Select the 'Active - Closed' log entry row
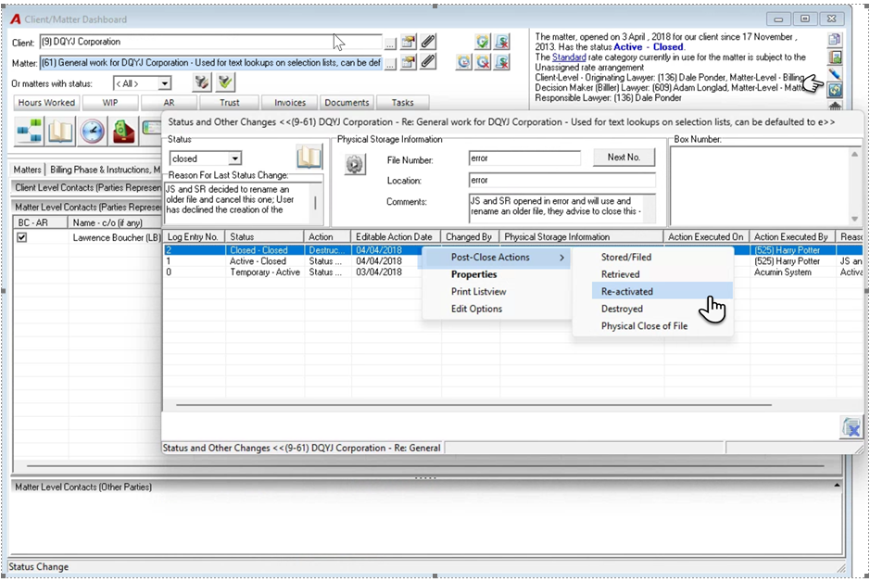The height and width of the screenshot is (582, 870). [512, 261]
